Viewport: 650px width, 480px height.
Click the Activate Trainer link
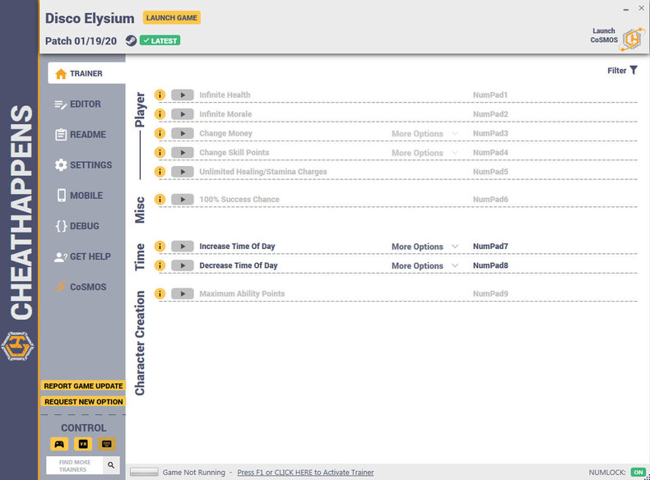pyautogui.click(x=305, y=472)
